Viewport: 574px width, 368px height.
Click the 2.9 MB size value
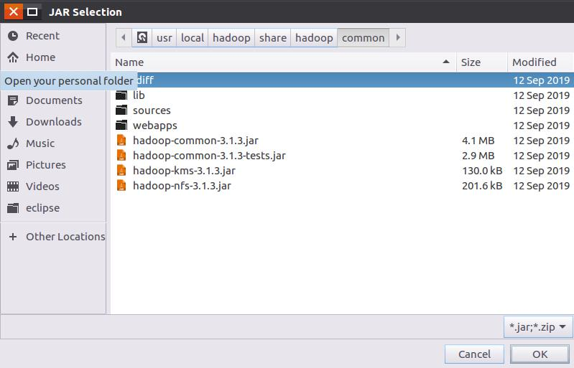[478, 156]
